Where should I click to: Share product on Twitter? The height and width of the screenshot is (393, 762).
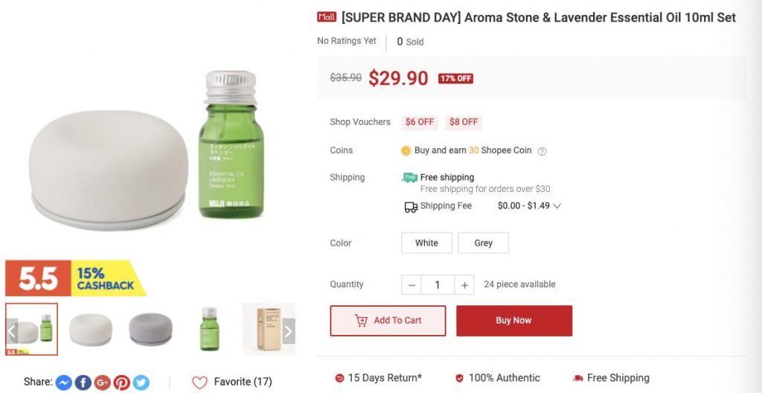click(x=141, y=383)
